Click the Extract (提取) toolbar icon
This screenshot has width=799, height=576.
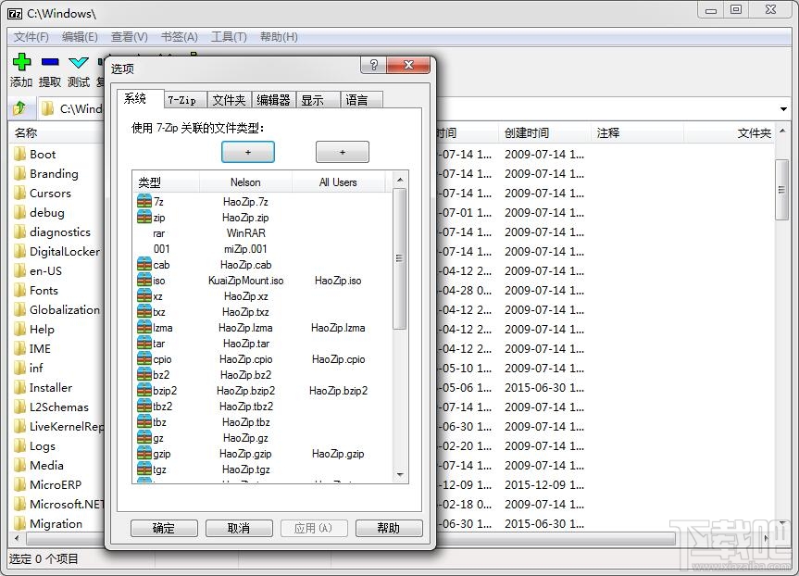(52, 63)
